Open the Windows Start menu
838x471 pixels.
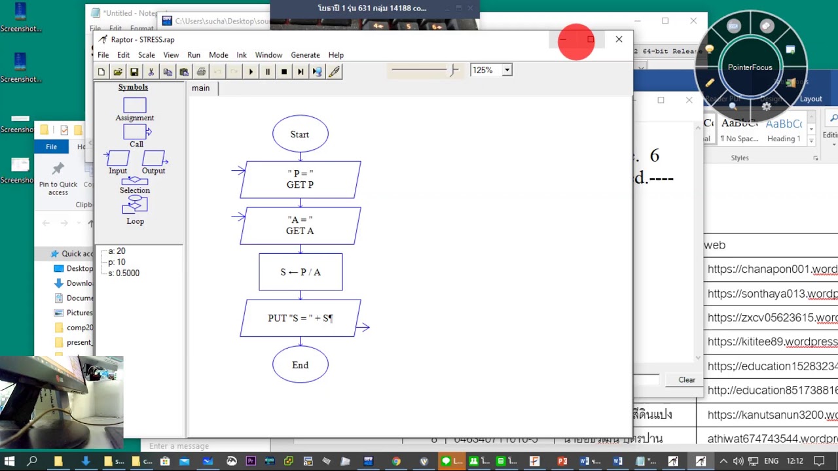(x=10, y=461)
